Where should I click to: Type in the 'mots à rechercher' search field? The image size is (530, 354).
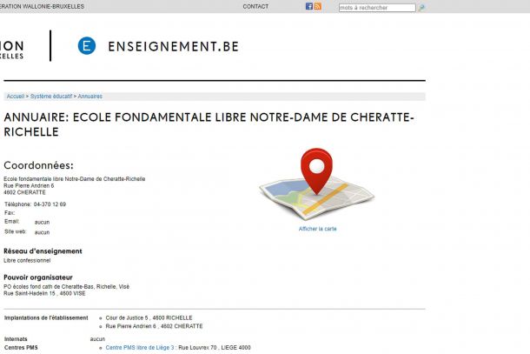(x=376, y=8)
